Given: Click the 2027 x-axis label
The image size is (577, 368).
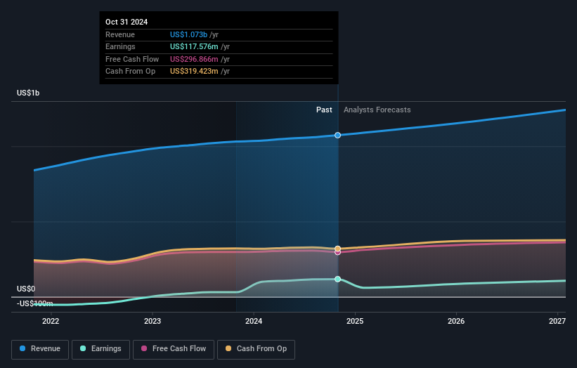Looking at the screenshot, I should [557, 321].
